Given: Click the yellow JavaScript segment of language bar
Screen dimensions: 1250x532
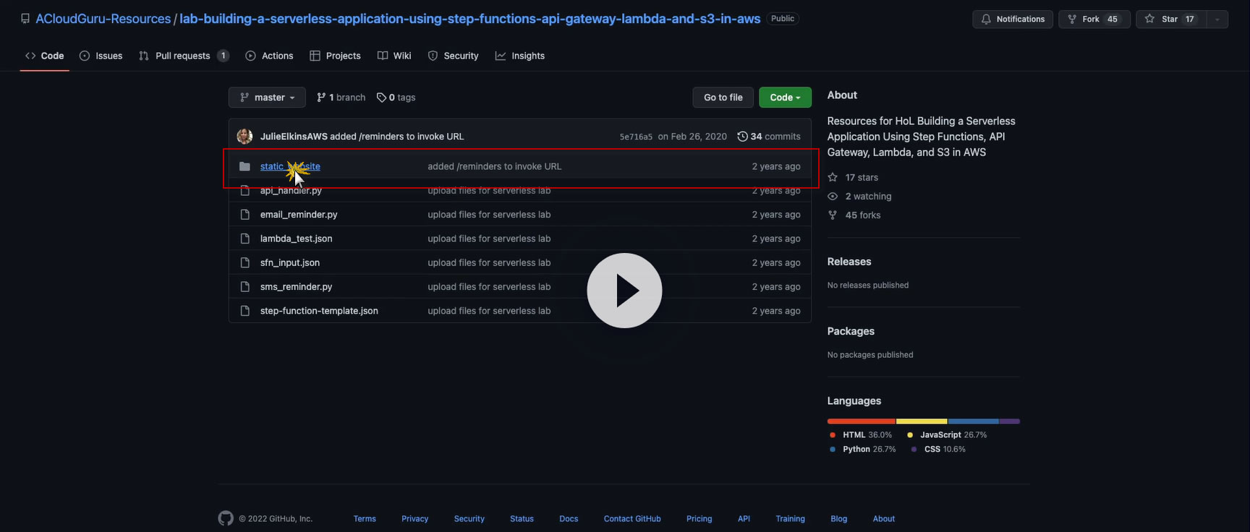Looking at the screenshot, I should (922, 421).
